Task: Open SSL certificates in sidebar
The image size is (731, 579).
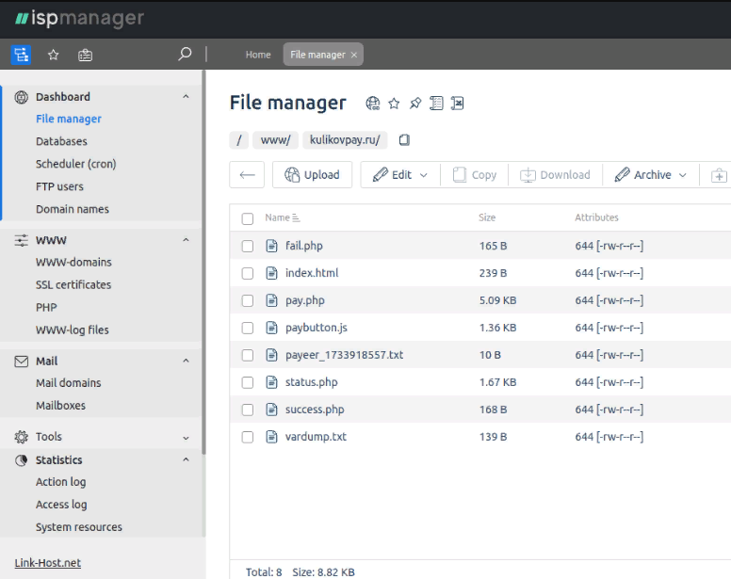Action: pos(73,284)
